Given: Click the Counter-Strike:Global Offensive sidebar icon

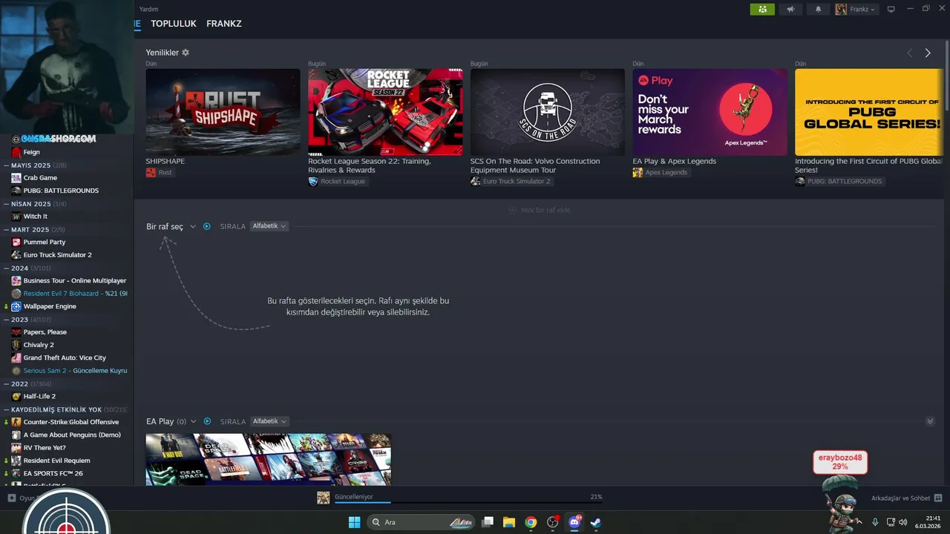Looking at the screenshot, I should click(16, 422).
